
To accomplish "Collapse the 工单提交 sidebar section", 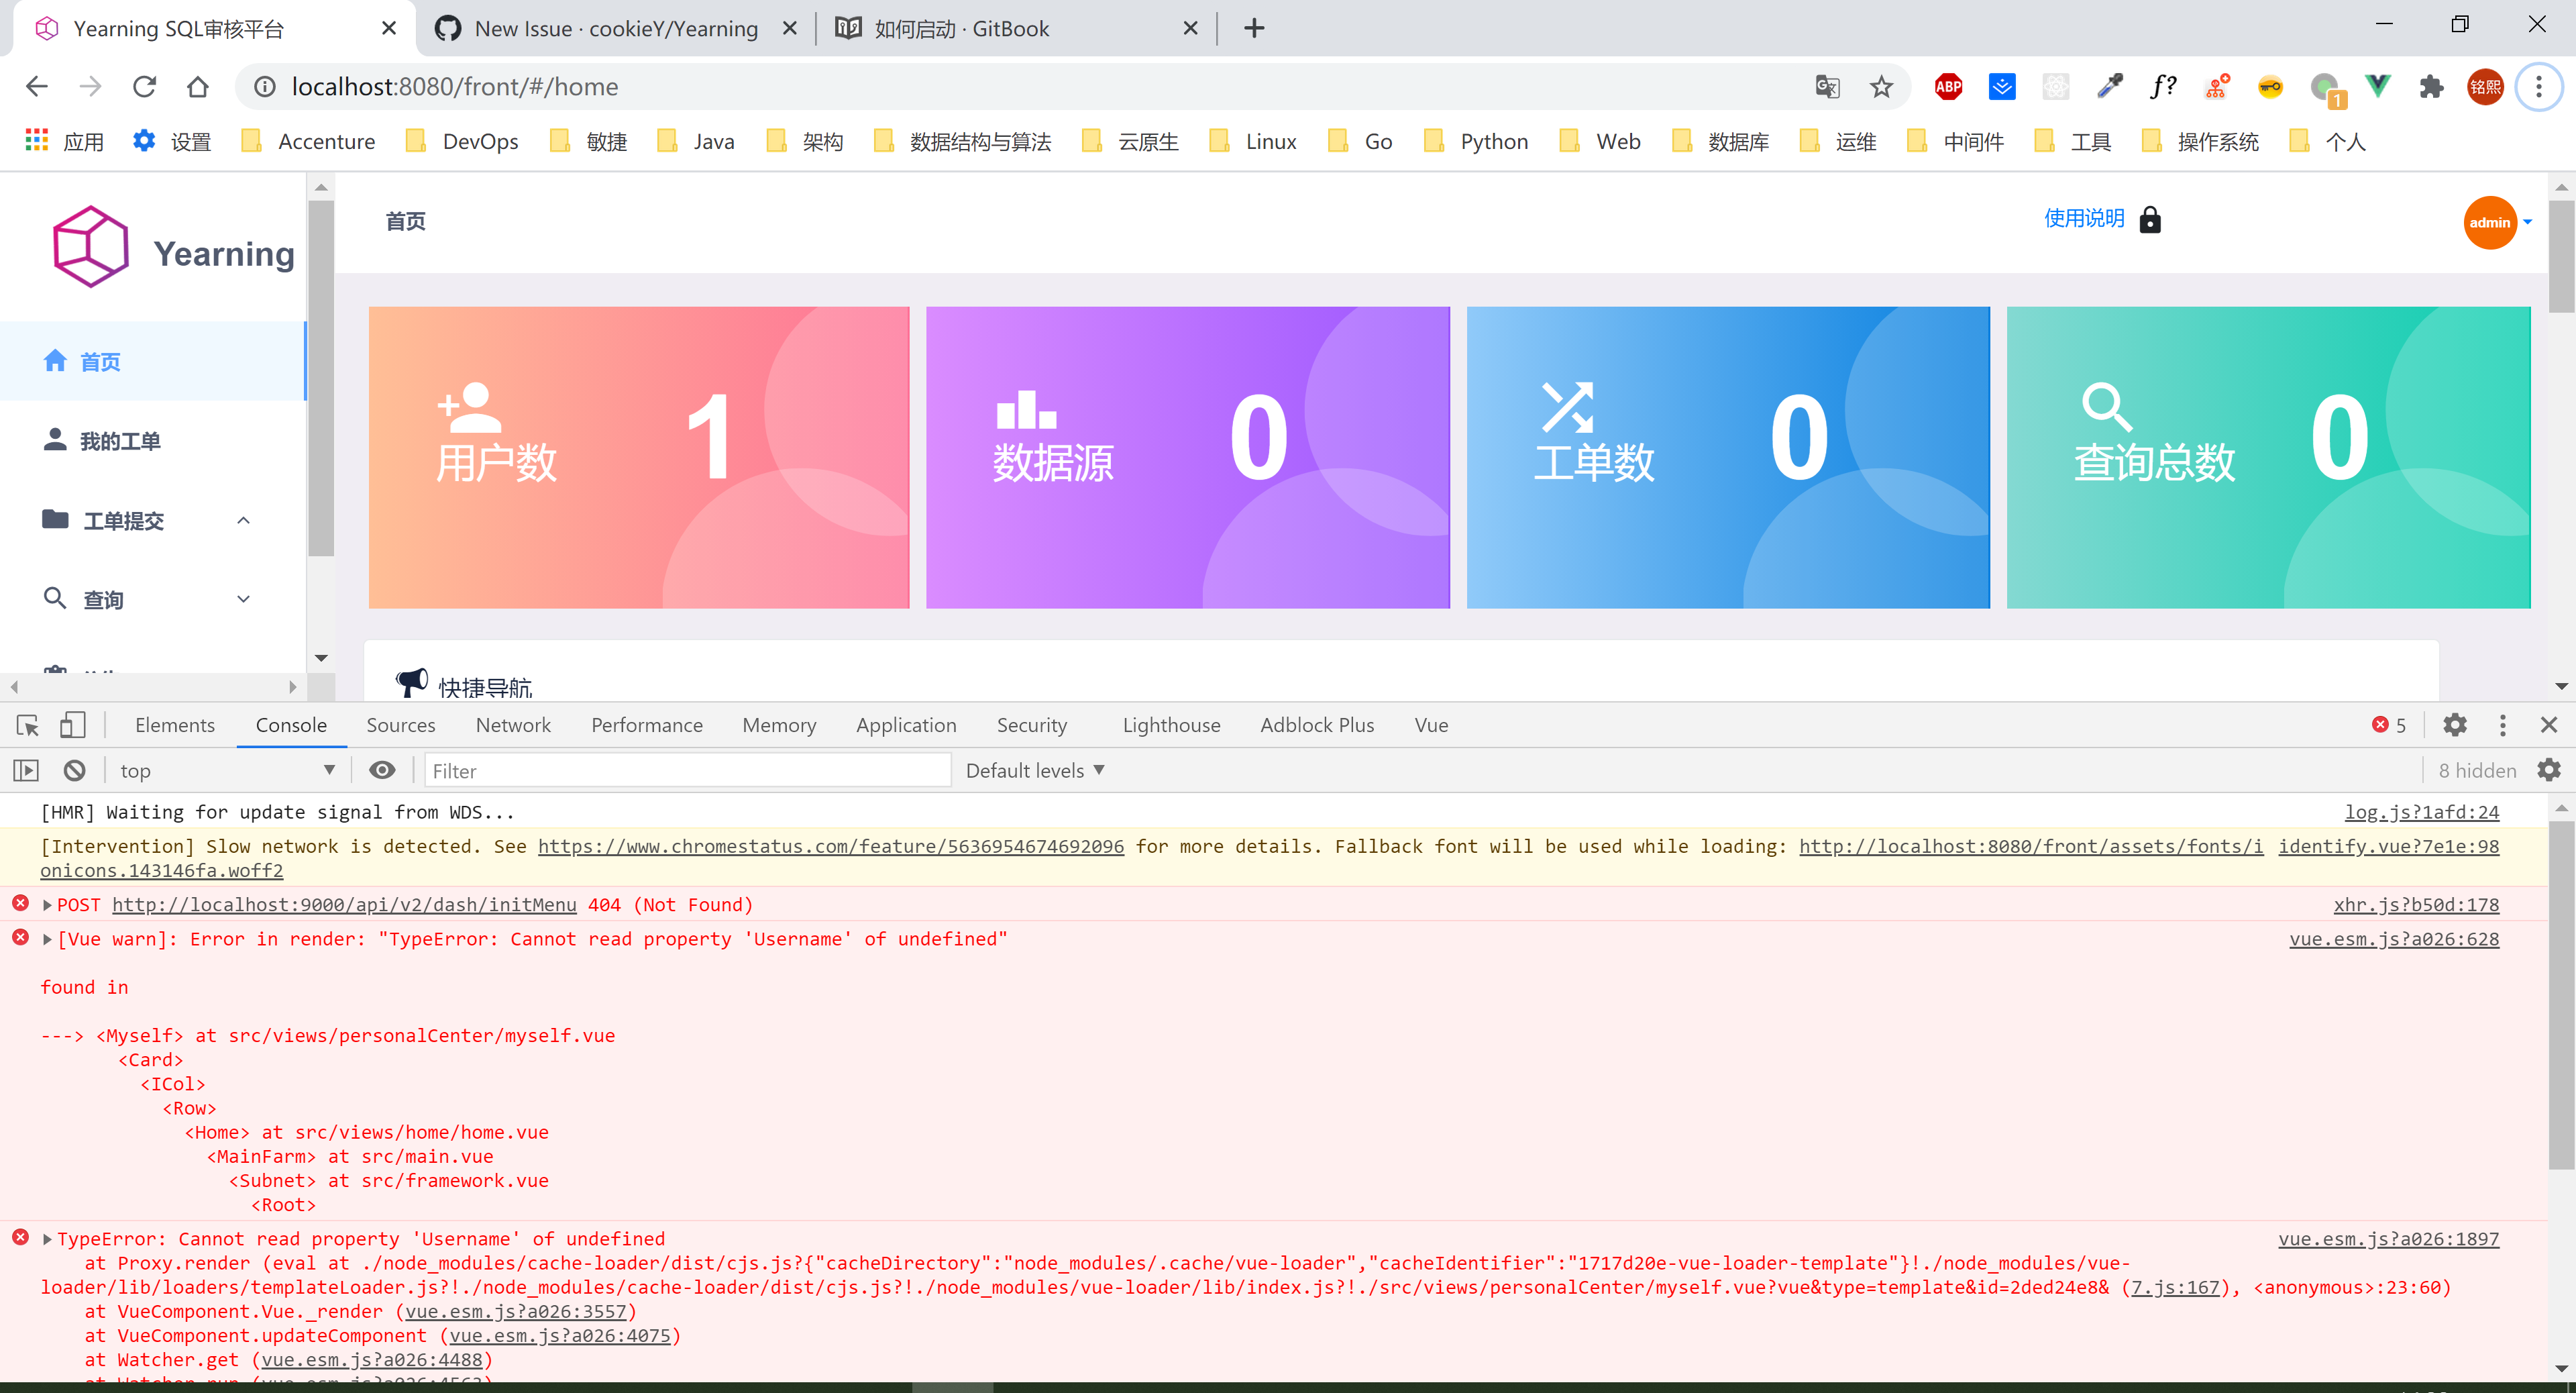I will [x=243, y=520].
